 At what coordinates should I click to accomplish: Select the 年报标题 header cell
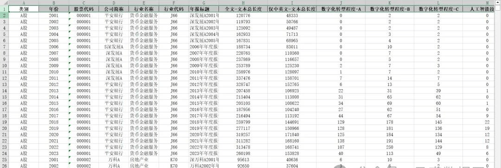point(204,9)
